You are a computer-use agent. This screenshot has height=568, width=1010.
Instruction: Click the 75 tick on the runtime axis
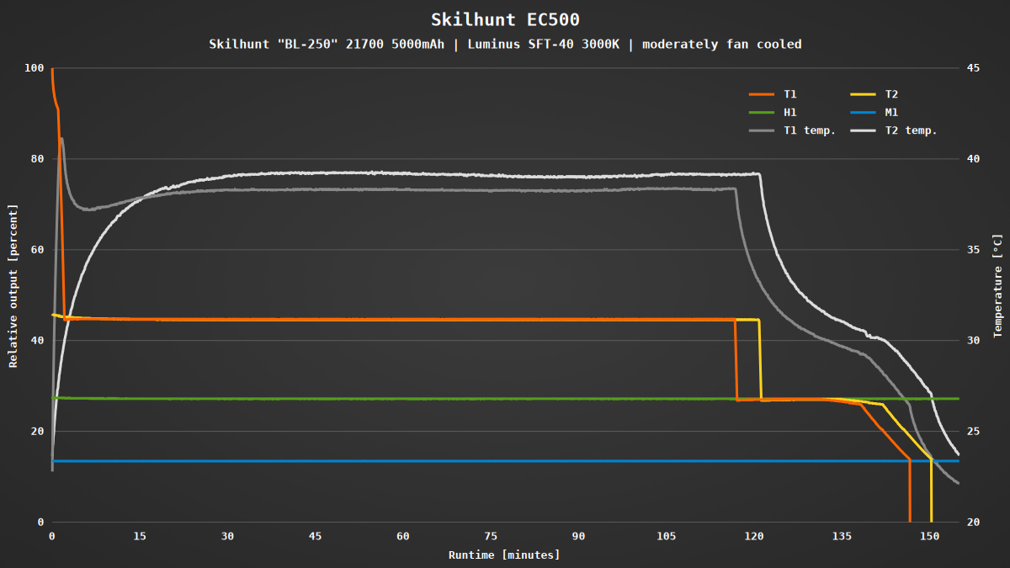tap(491, 536)
